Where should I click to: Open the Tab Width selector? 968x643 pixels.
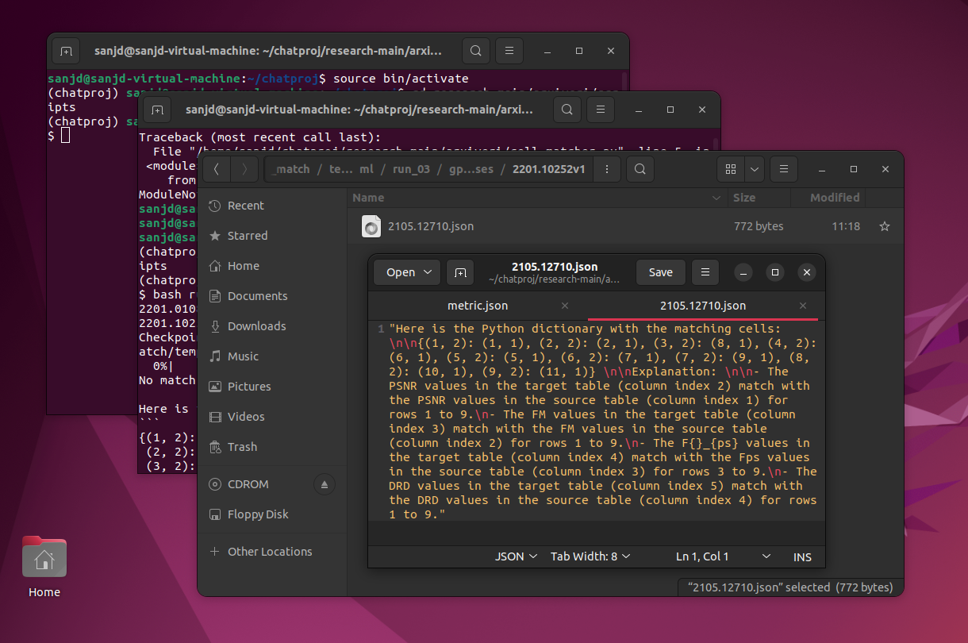[590, 556]
